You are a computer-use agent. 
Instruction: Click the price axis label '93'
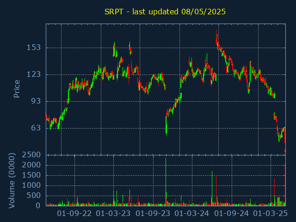pos(36,101)
